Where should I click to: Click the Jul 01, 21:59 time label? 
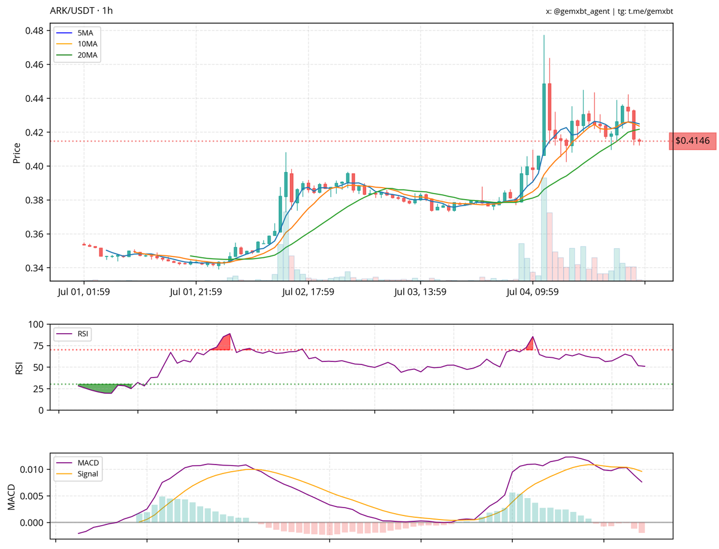(196, 292)
